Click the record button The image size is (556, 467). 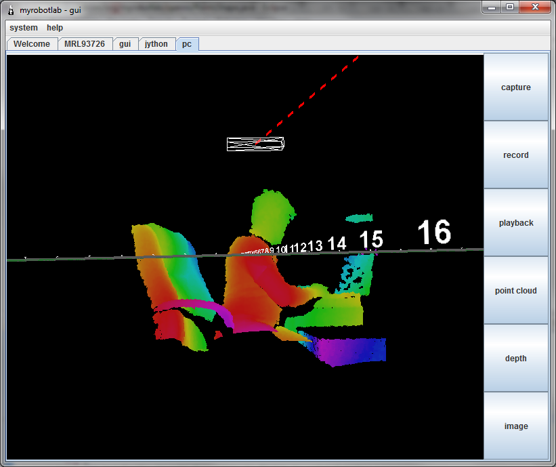pyautogui.click(x=516, y=155)
